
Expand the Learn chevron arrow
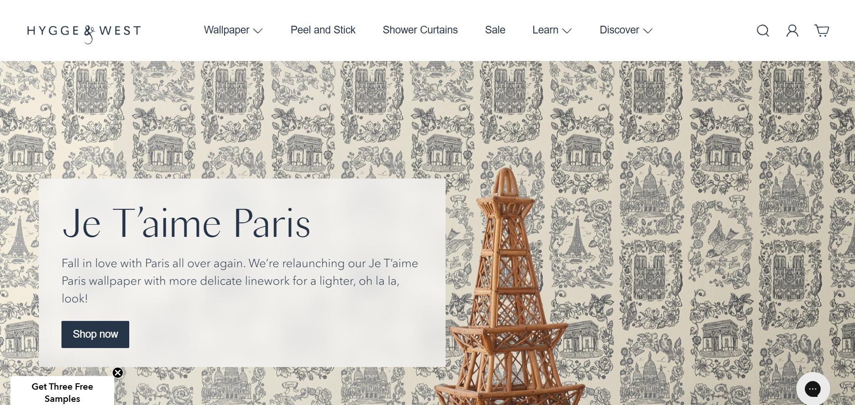coord(567,31)
